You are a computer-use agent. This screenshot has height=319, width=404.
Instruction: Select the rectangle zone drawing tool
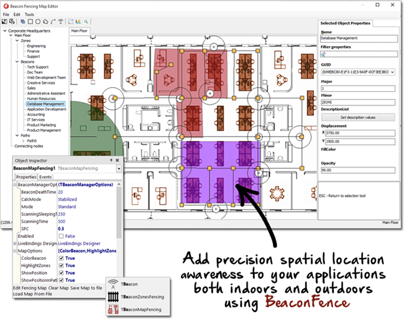30,22
